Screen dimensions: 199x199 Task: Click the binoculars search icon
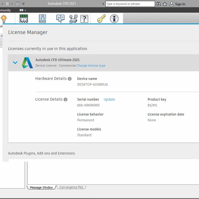pos(158,4)
